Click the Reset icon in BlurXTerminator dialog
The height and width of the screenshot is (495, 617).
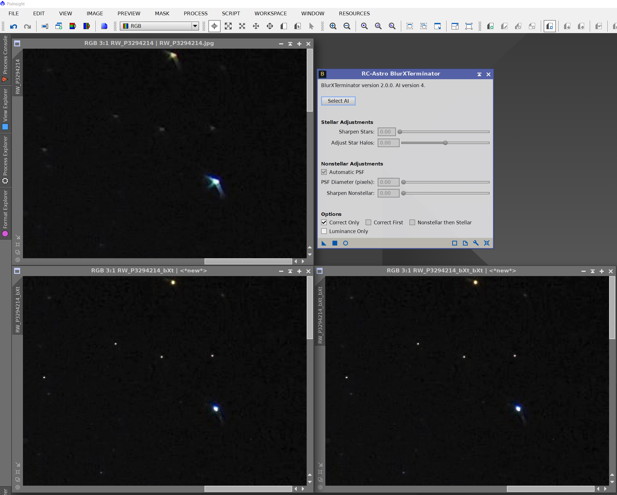click(x=486, y=243)
